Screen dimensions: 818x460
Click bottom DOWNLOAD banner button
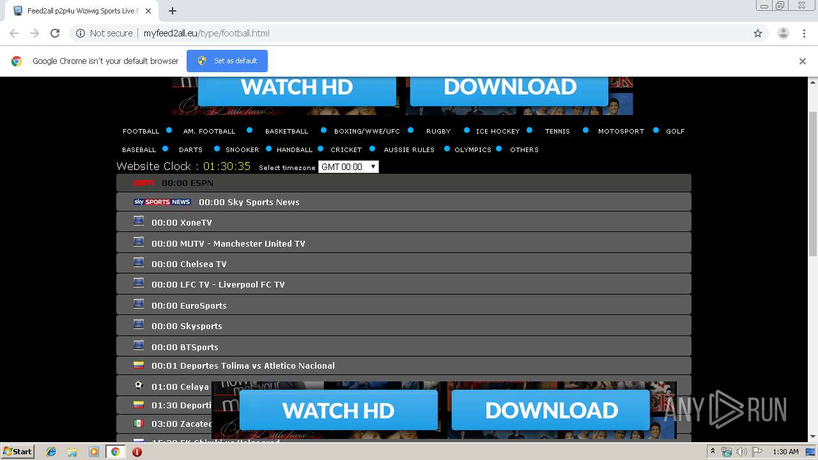(x=551, y=410)
